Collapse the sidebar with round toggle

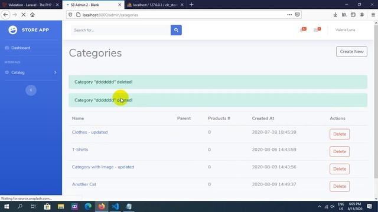click(31, 90)
